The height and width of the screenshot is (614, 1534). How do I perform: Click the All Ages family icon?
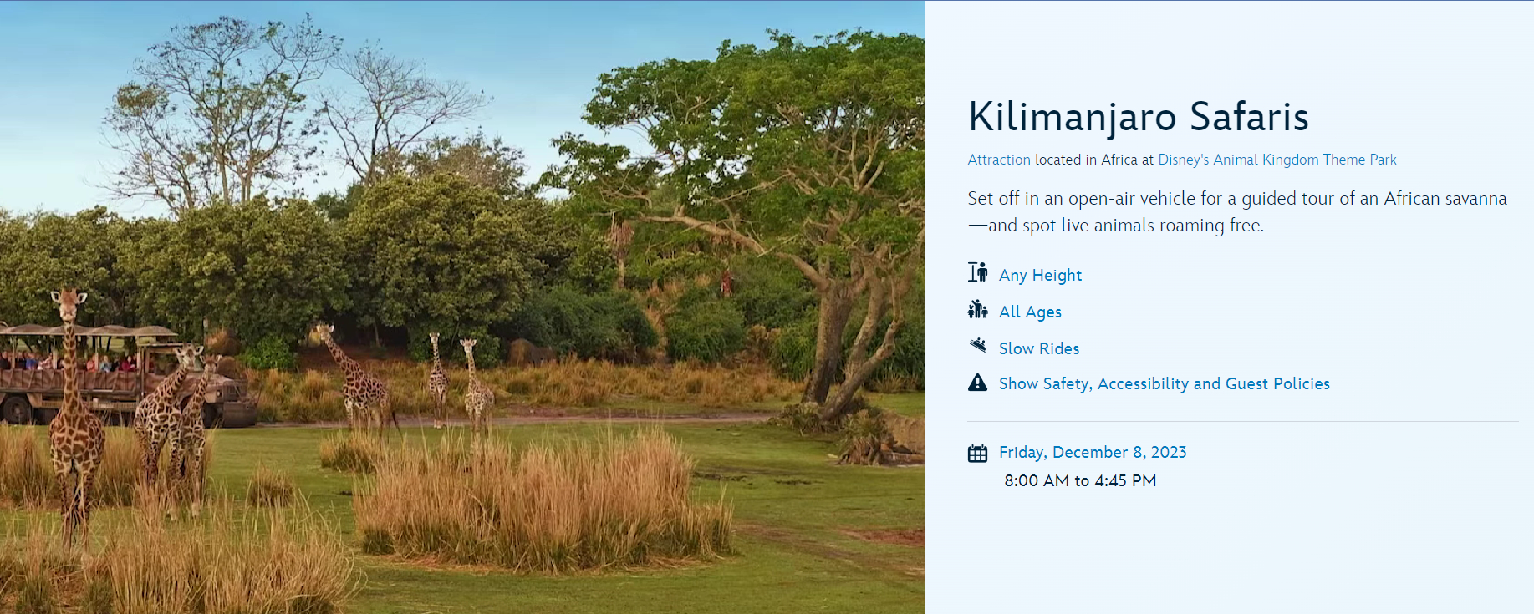coord(977,310)
